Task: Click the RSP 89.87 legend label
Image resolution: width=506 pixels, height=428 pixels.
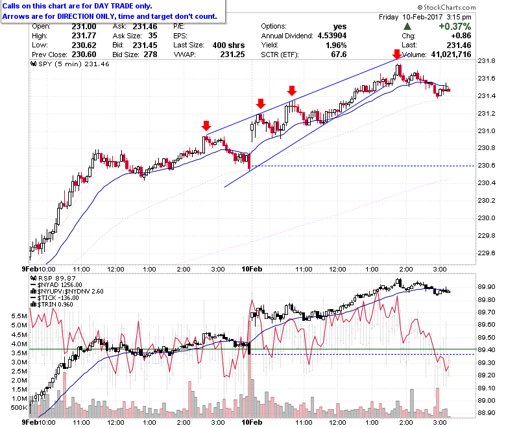Action: [x=53, y=278]
